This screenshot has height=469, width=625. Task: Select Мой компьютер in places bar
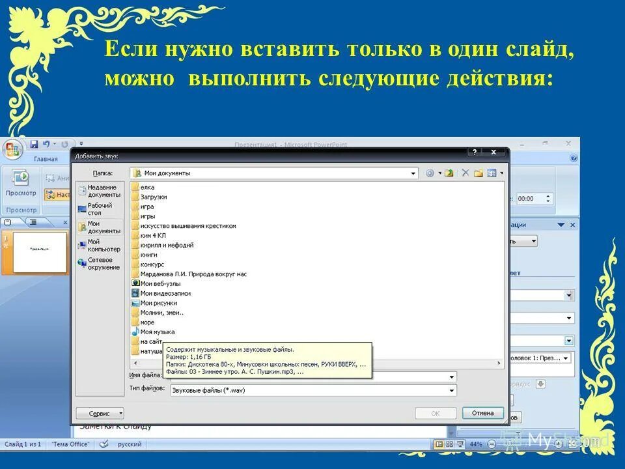pyautogui.click(x=100, y=246)
